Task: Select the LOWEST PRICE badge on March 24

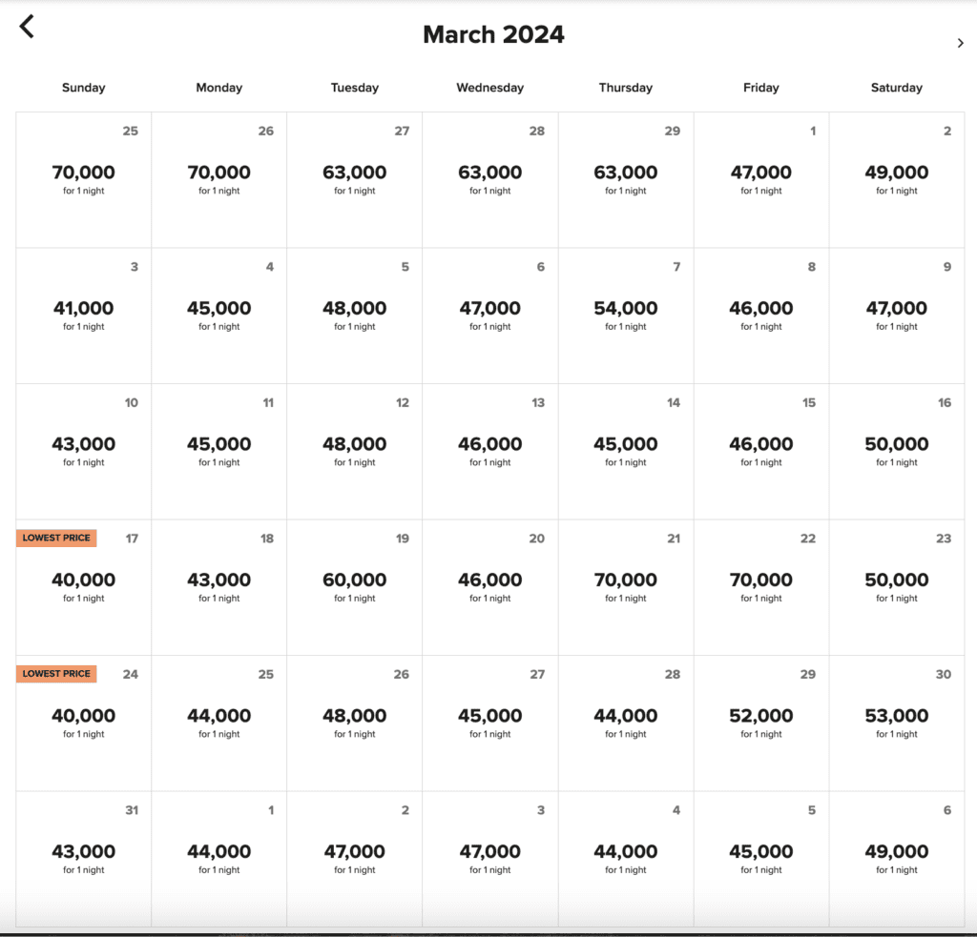Action: tap(55, 673)
